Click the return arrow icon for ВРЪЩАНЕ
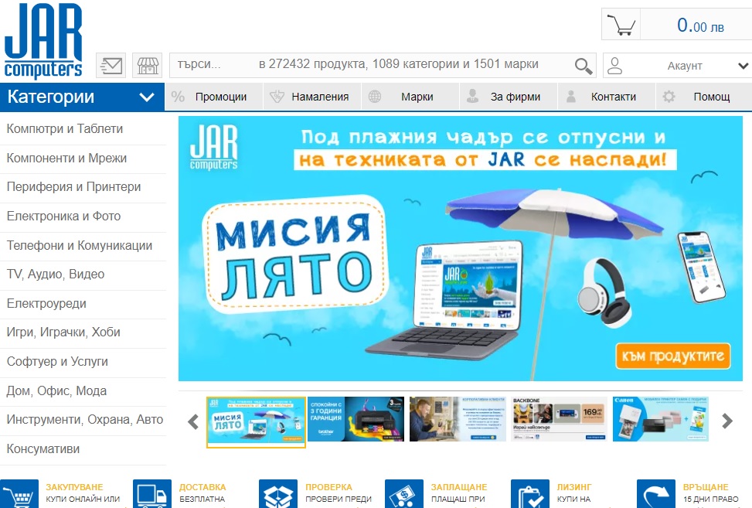 click(x=656, y=493)
